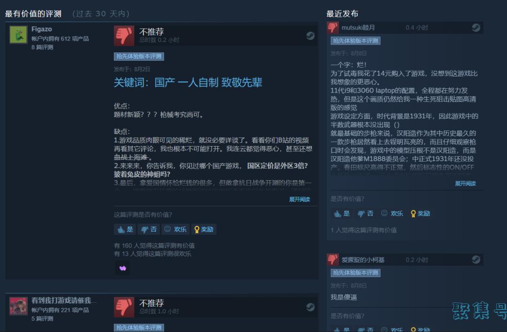Vote 是 on mutsuki睦月's recent review

click(x=342, y=214)
